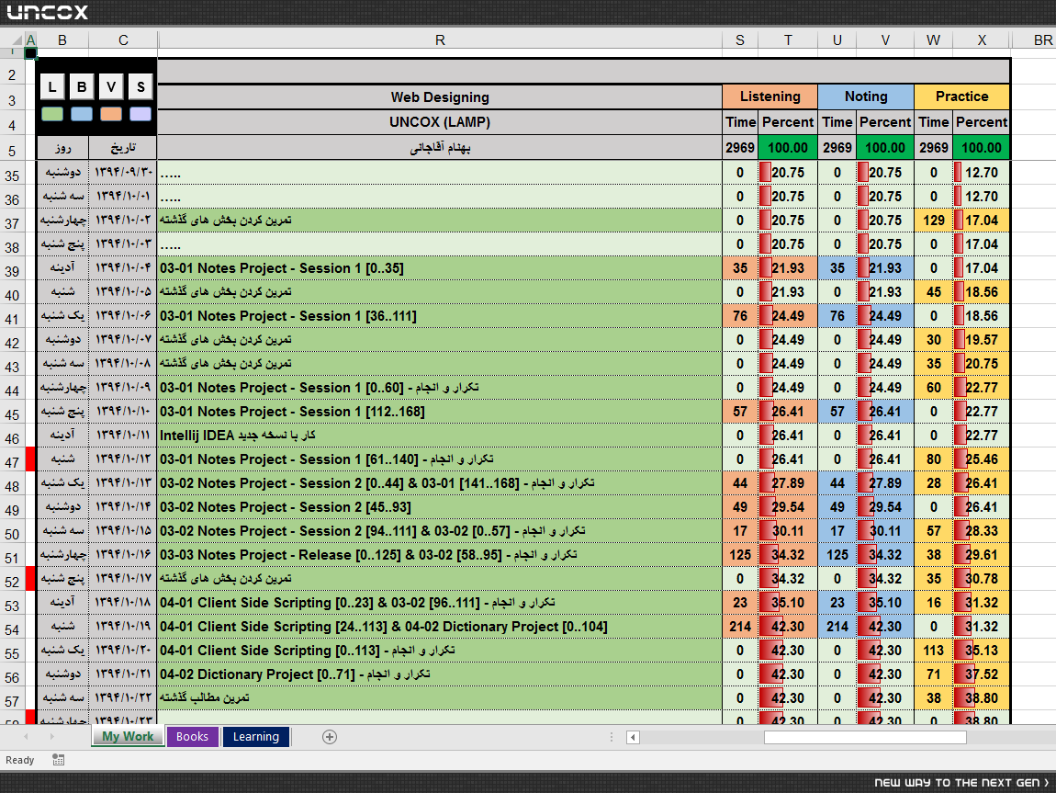Select column R header
This screenshot has height=793, width=1056.
click(x=440, y=40)
